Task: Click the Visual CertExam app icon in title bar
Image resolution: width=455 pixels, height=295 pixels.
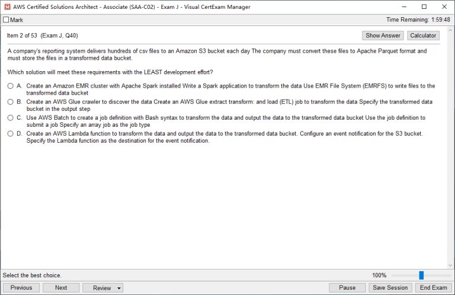Action: [7, 7]
